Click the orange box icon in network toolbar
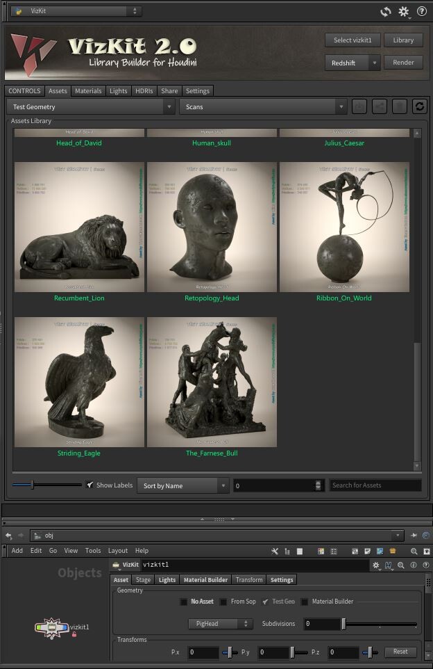Screen dimensions: 433x669 tap(393, 551)
